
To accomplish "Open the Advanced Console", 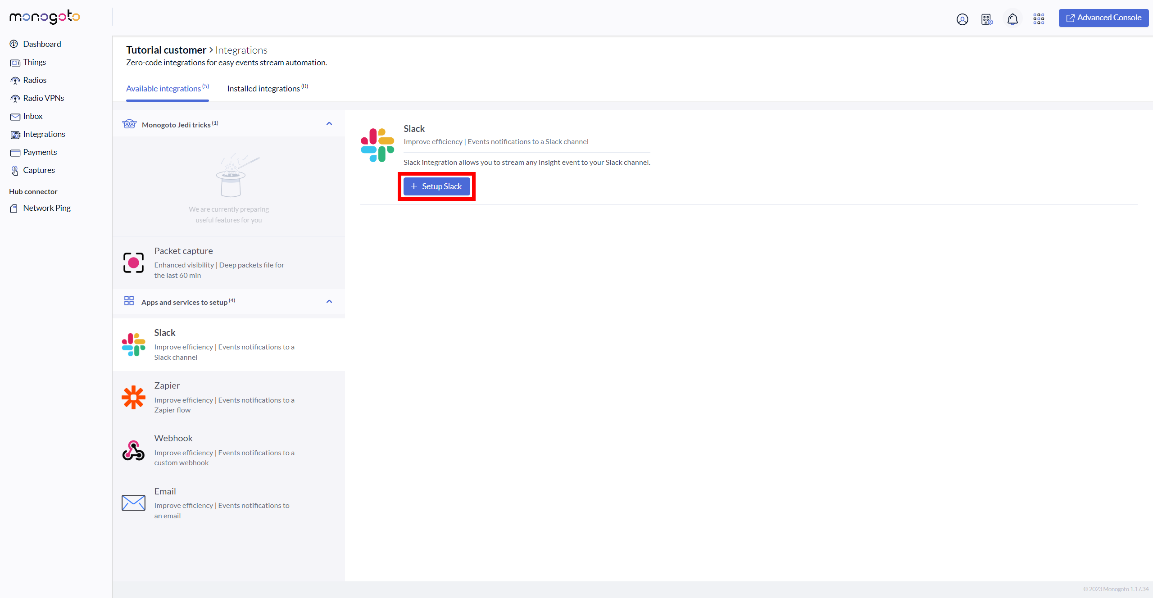I will coord(1103,18).
